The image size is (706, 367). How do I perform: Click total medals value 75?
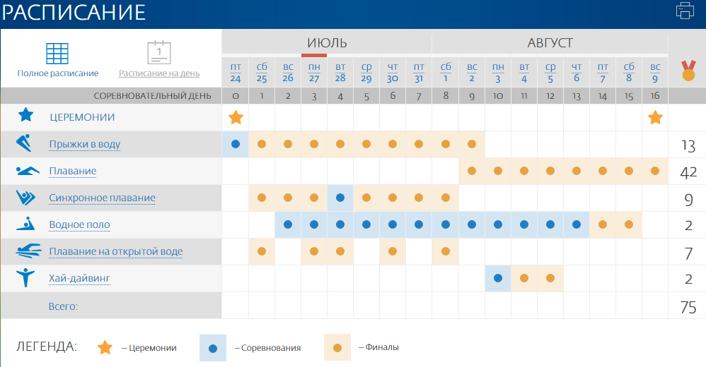coord(688,307)
